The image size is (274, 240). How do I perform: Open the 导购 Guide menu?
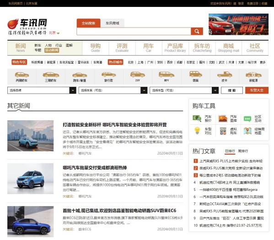pyautogui.click(x=96, y=48)
